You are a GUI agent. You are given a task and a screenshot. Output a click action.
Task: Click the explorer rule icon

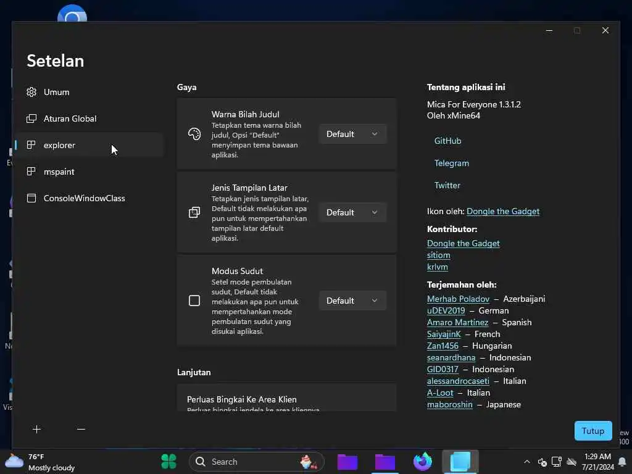click(31, 145)
